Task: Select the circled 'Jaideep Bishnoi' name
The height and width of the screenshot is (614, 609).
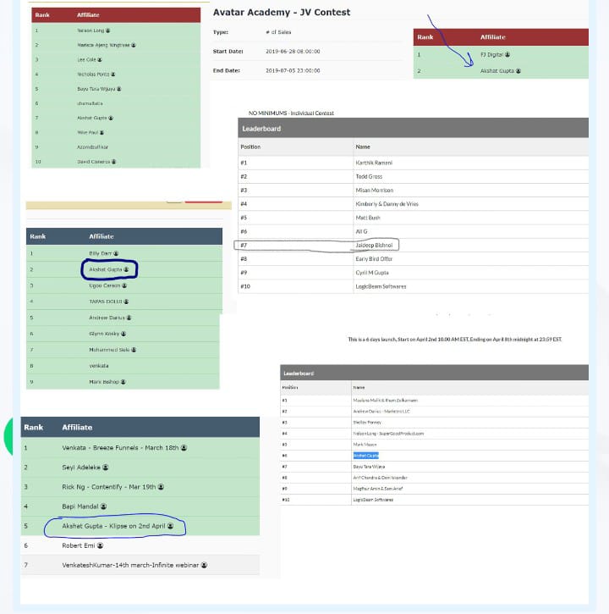Action: pos(374,245)
